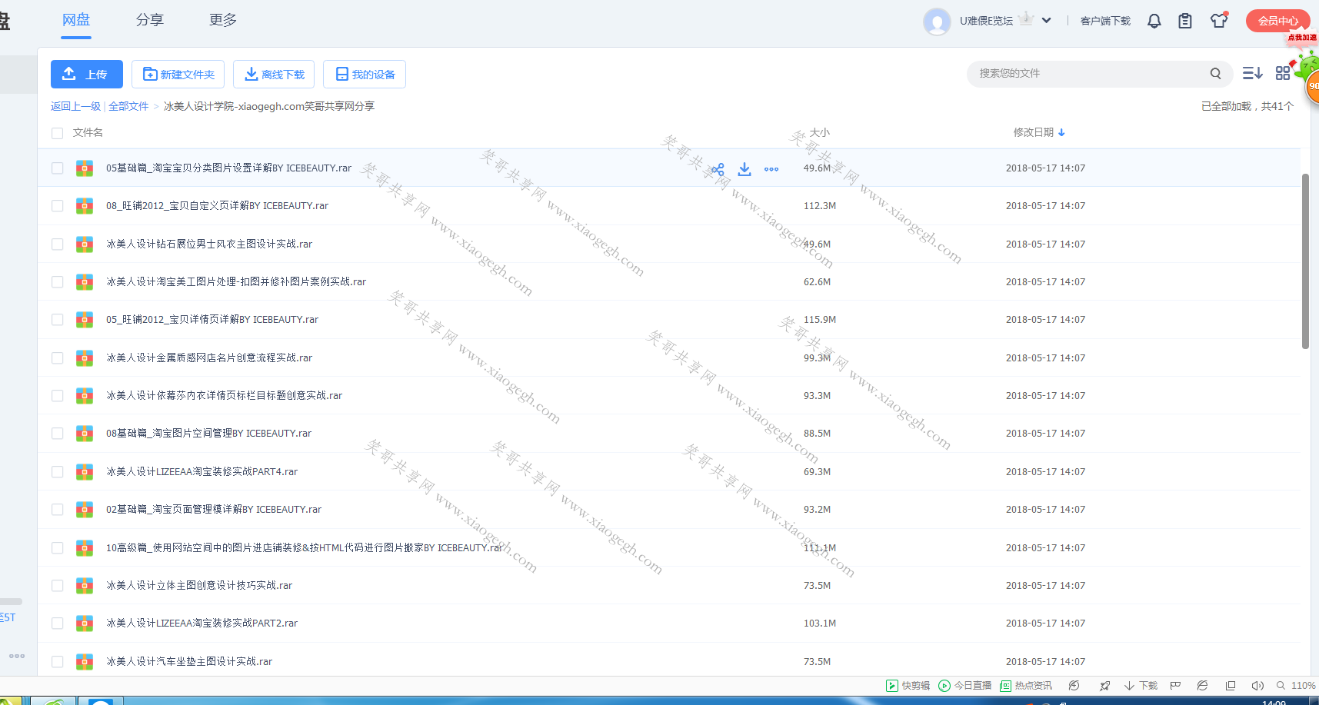Screen dimensions: 1319x705
Task: Open the 网盘 tab
Action: pos(76,20)
